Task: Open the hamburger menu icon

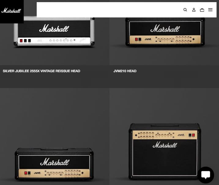Action: click(210, 10)
